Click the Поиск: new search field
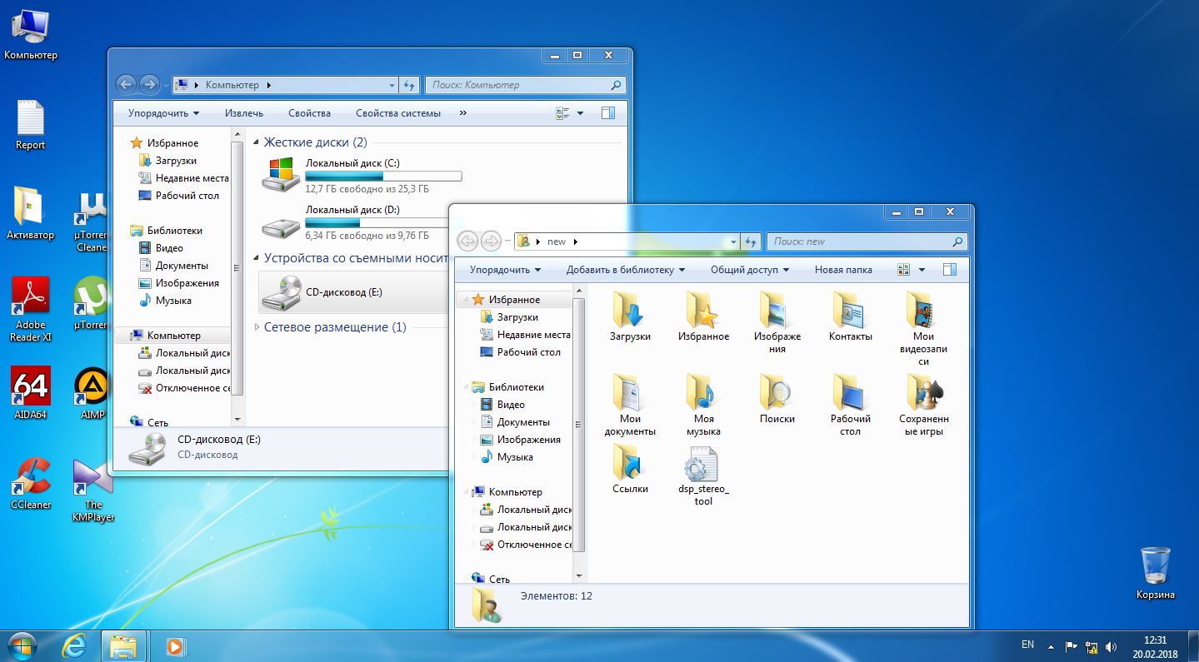Viewport: 1199px width, 662px height. tap(858, 241)
